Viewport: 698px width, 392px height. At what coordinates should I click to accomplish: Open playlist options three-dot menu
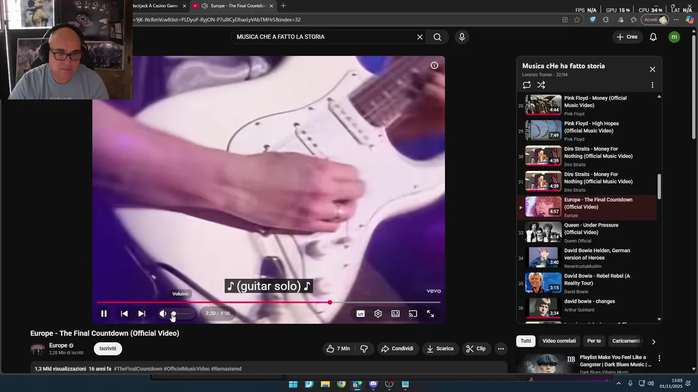(x=652, y=85)
